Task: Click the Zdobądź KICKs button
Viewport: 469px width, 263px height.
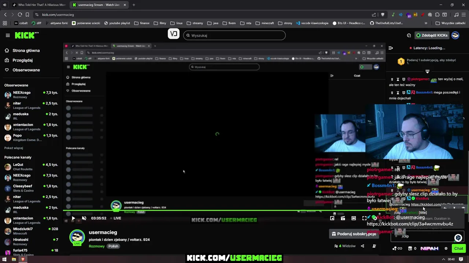Action: [x=432, y=35]
